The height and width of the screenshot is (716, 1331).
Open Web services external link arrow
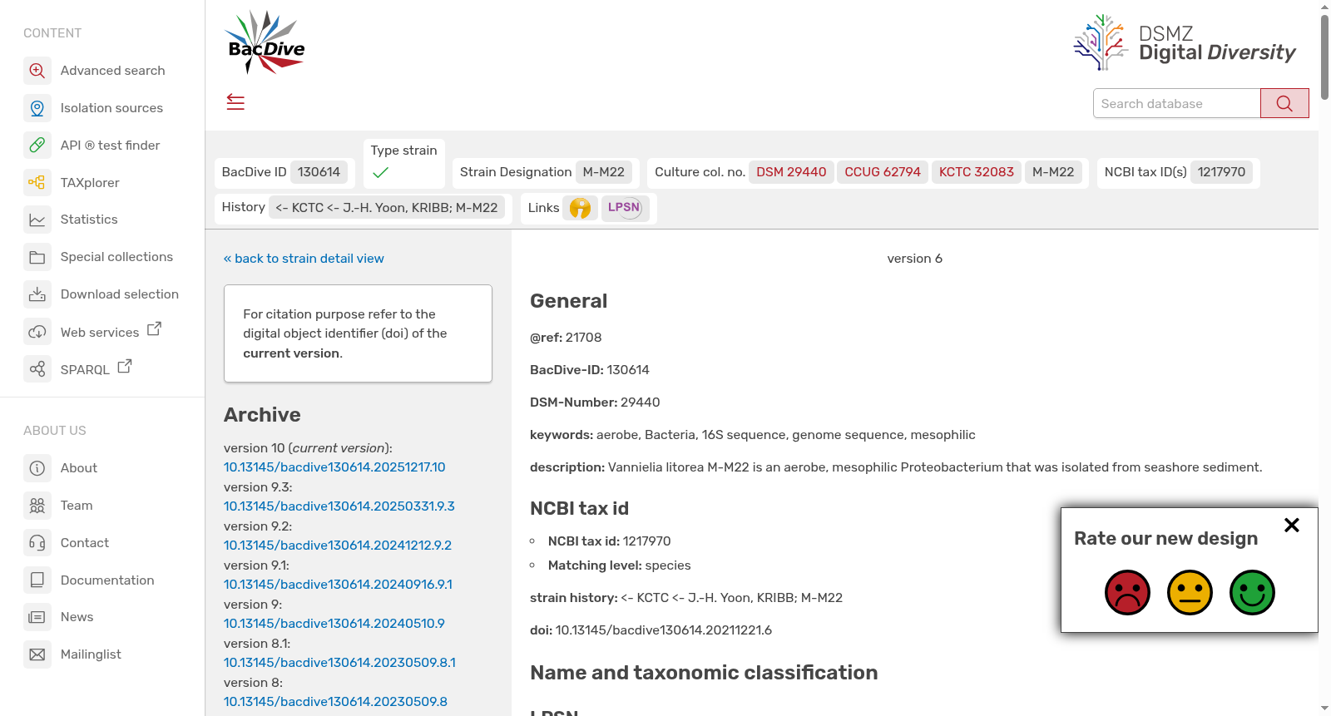pos(154,329)
